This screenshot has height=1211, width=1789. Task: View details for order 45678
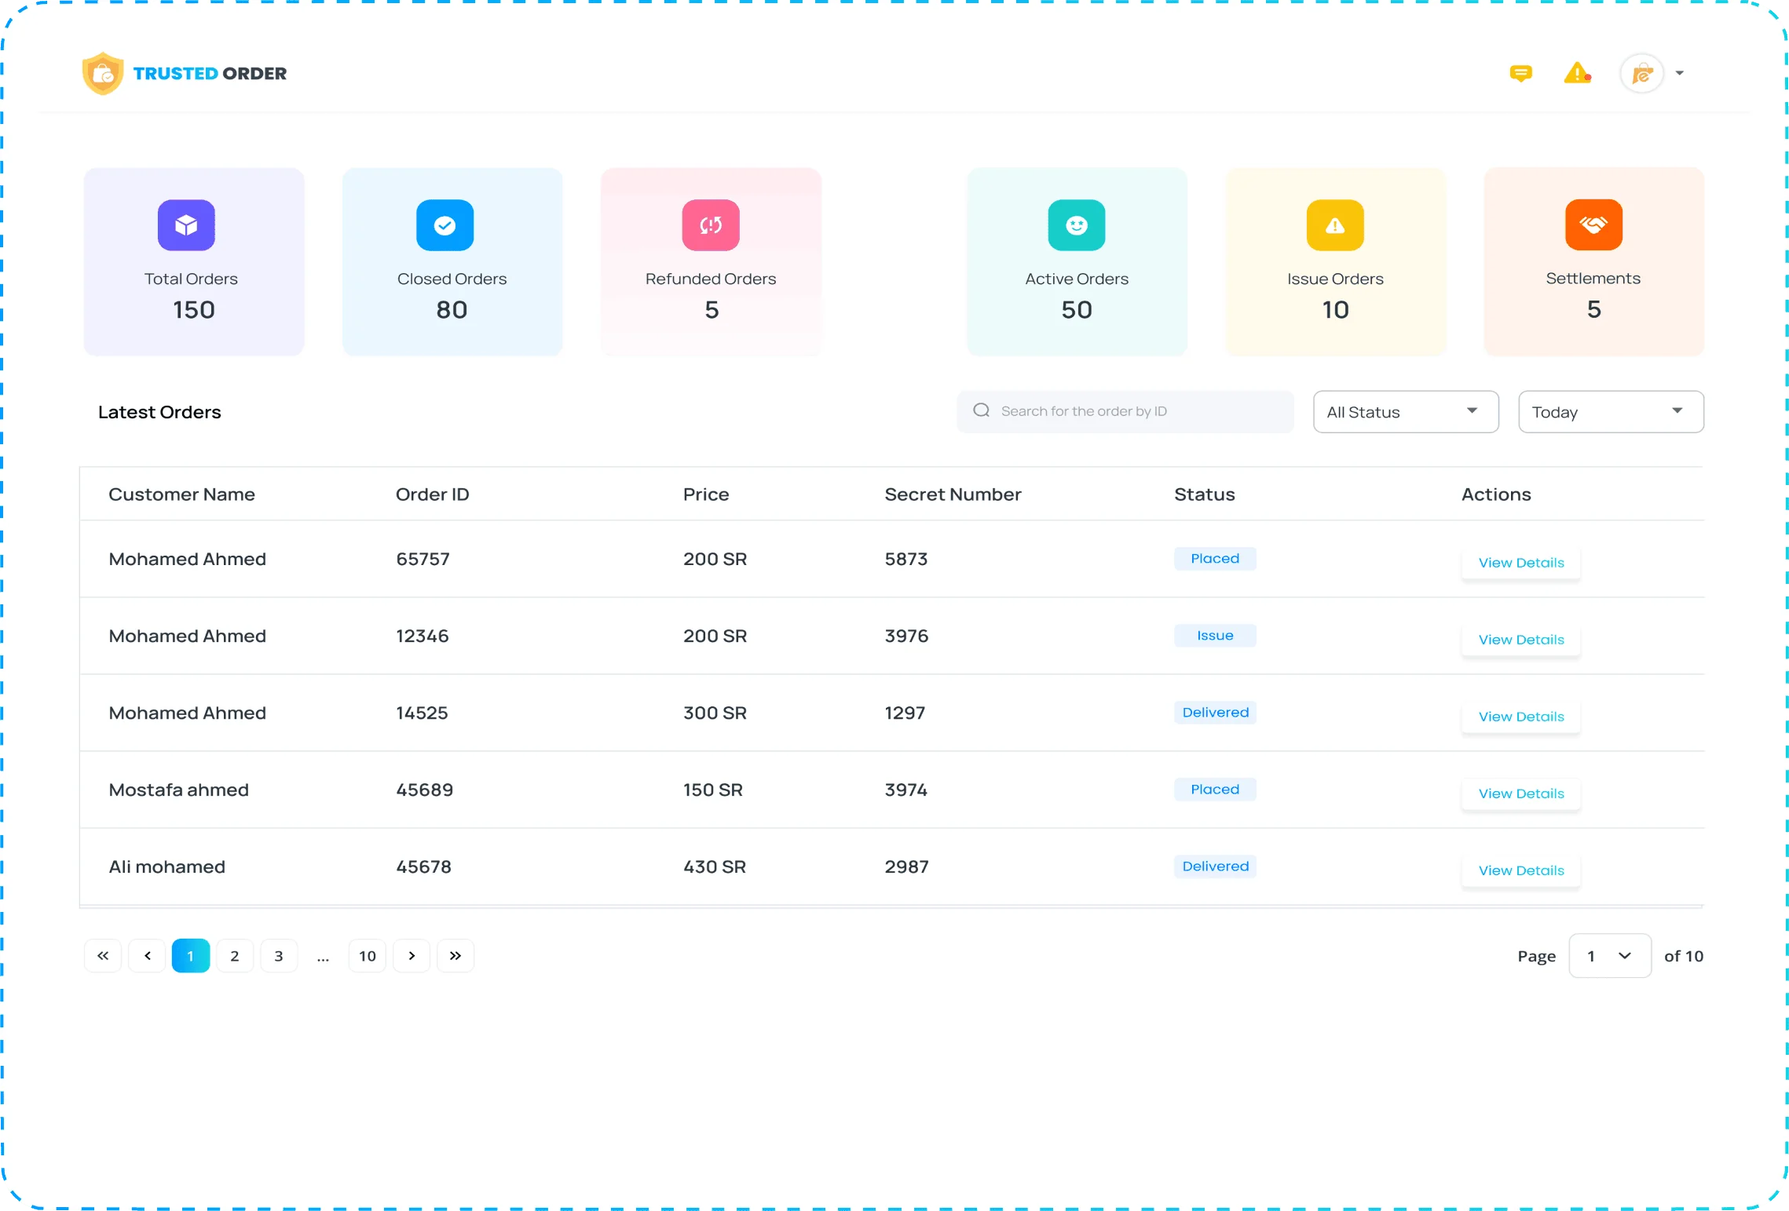[x=1520, y=870]
